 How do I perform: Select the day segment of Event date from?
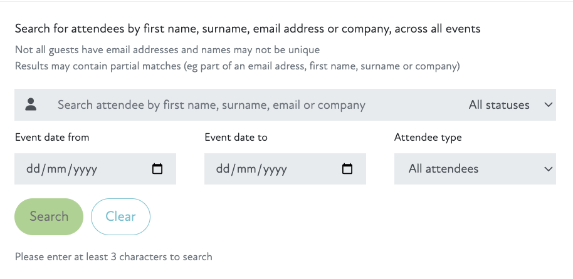point(33,169)
